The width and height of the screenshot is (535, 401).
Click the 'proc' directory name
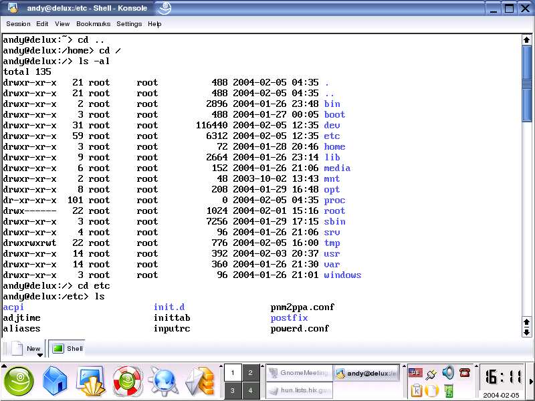(x=335, y=200)
